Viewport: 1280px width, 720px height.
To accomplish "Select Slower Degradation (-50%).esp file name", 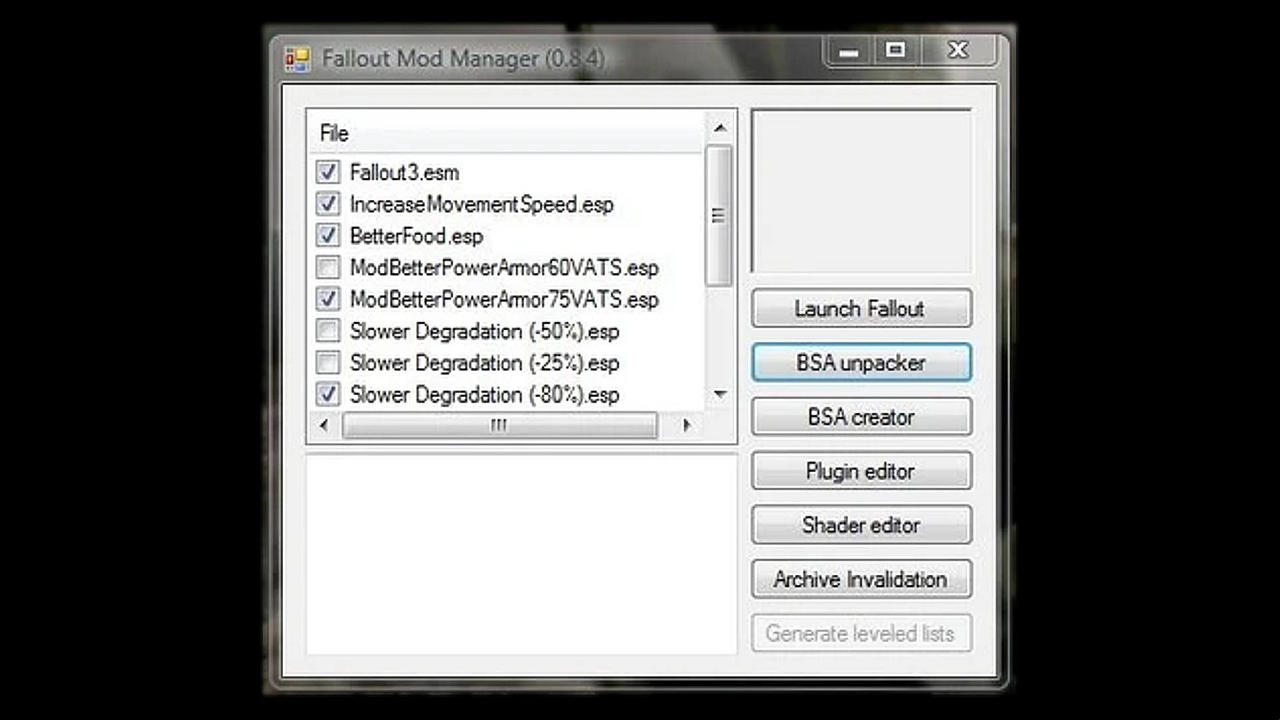I will coord(484,331).
